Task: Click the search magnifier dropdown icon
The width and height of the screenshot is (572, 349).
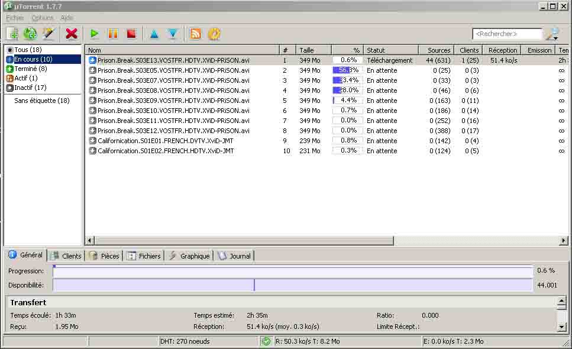Action: 552,34
